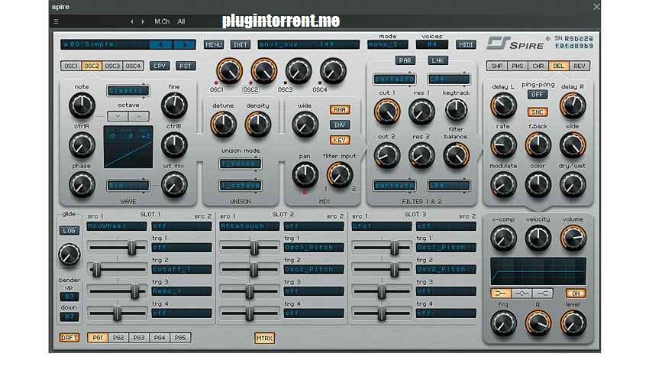649x386 pixels.
Task: Toggle the glide LOG button
Action: point(69,231)
